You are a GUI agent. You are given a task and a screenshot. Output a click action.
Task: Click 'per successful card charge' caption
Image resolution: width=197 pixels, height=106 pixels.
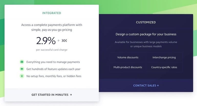click(x=52, y=50)
